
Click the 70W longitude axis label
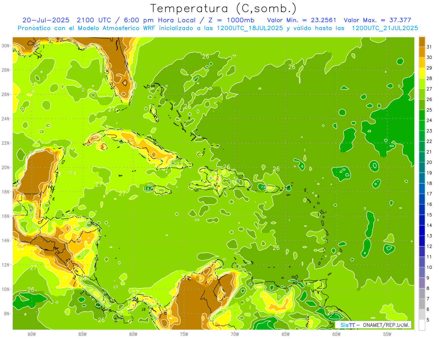point(235,334)
